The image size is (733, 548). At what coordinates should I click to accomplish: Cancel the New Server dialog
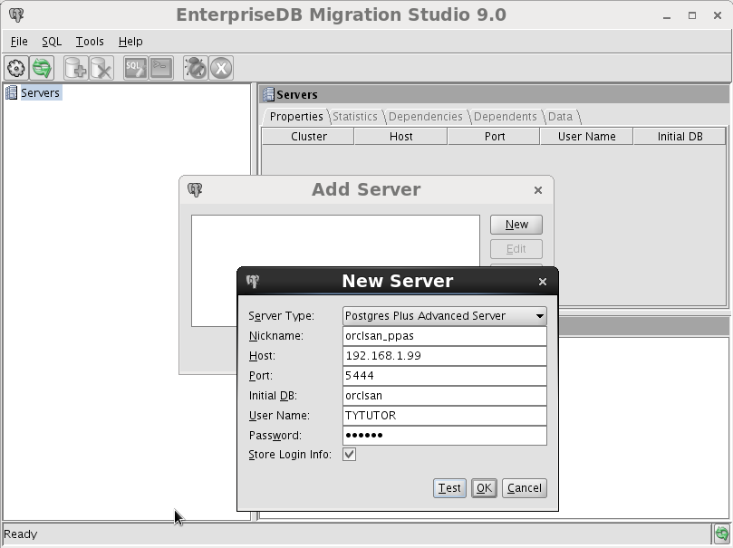point(524,488)
